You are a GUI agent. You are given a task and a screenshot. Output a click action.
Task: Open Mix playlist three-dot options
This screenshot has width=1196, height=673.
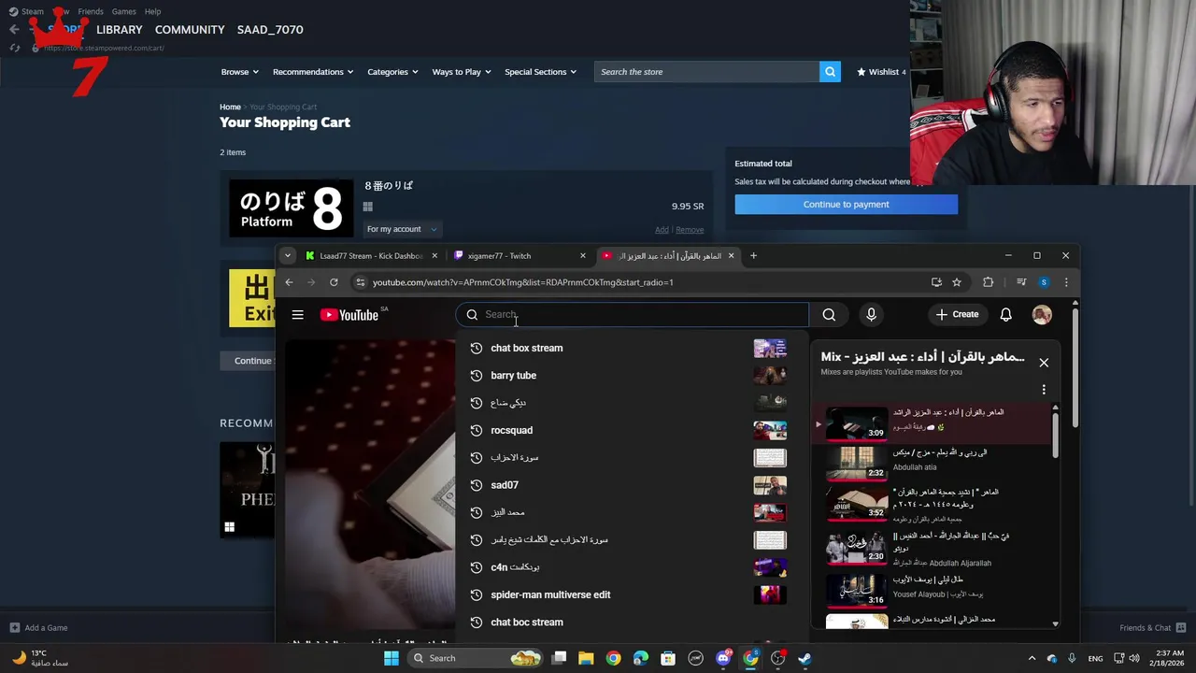(x=1044, y=390)
